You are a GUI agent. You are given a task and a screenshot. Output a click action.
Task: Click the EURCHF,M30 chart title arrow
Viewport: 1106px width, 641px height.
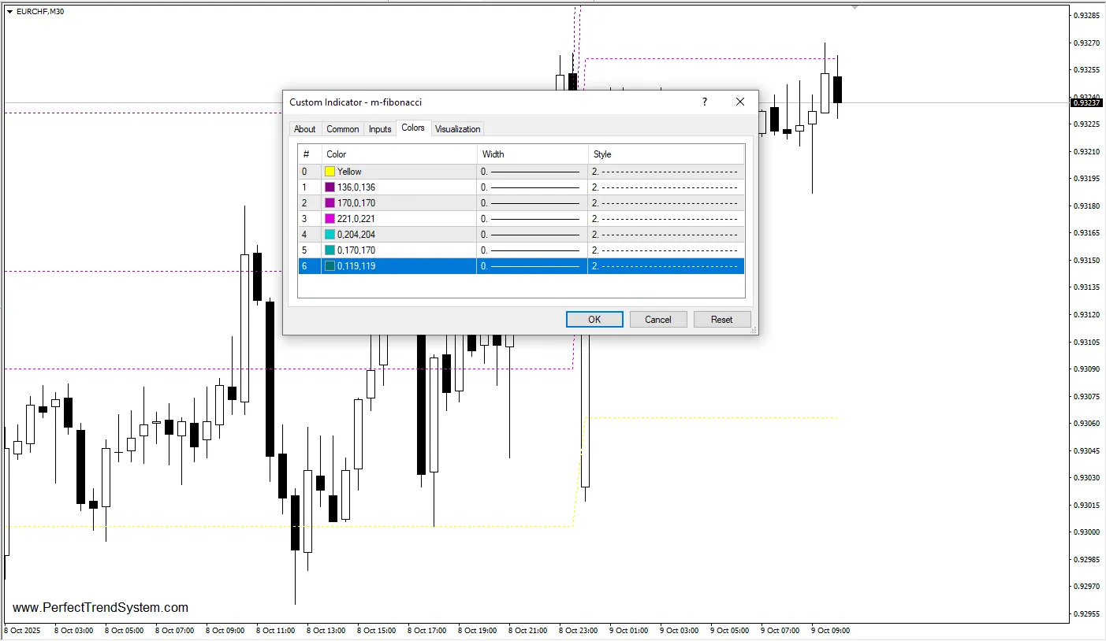click(9, 12)
